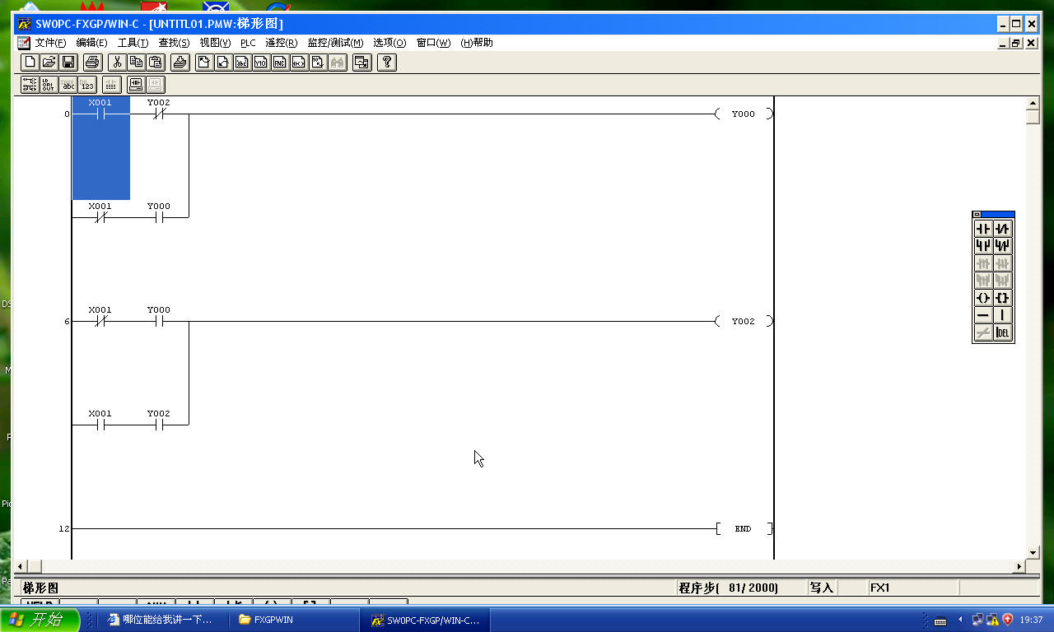The width and height of the screenshot is (1054, 632).
Task: Open the 文件(F) menu
Action: 50,43
